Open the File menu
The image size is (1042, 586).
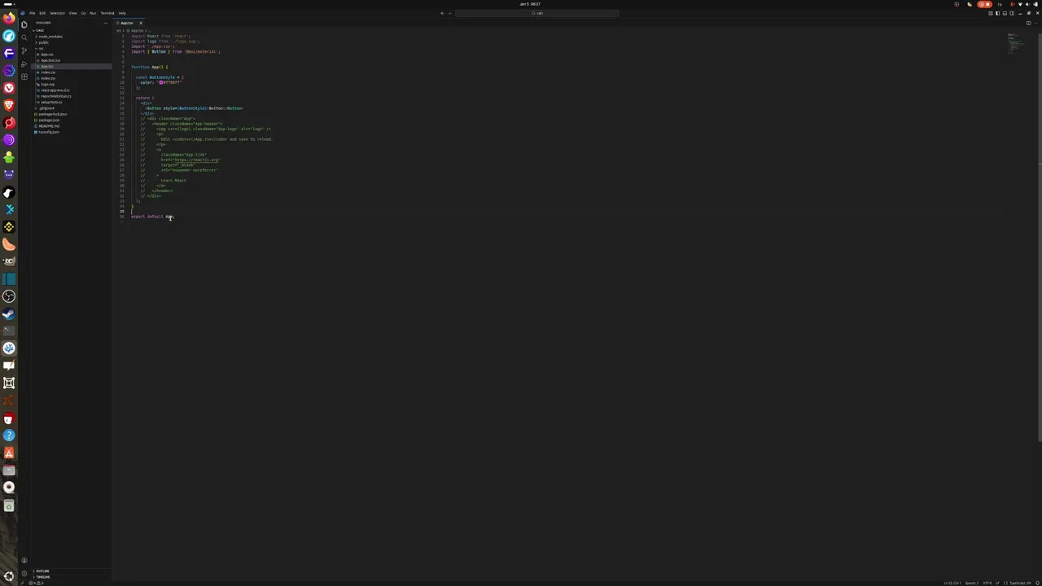click(33, 13)
